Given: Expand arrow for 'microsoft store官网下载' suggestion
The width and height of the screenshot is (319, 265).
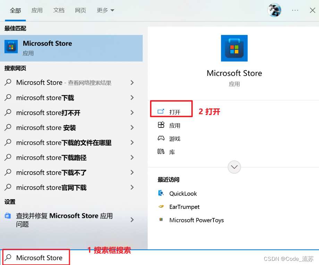Looking at the screenshot, I should click(x=132, y=187).
